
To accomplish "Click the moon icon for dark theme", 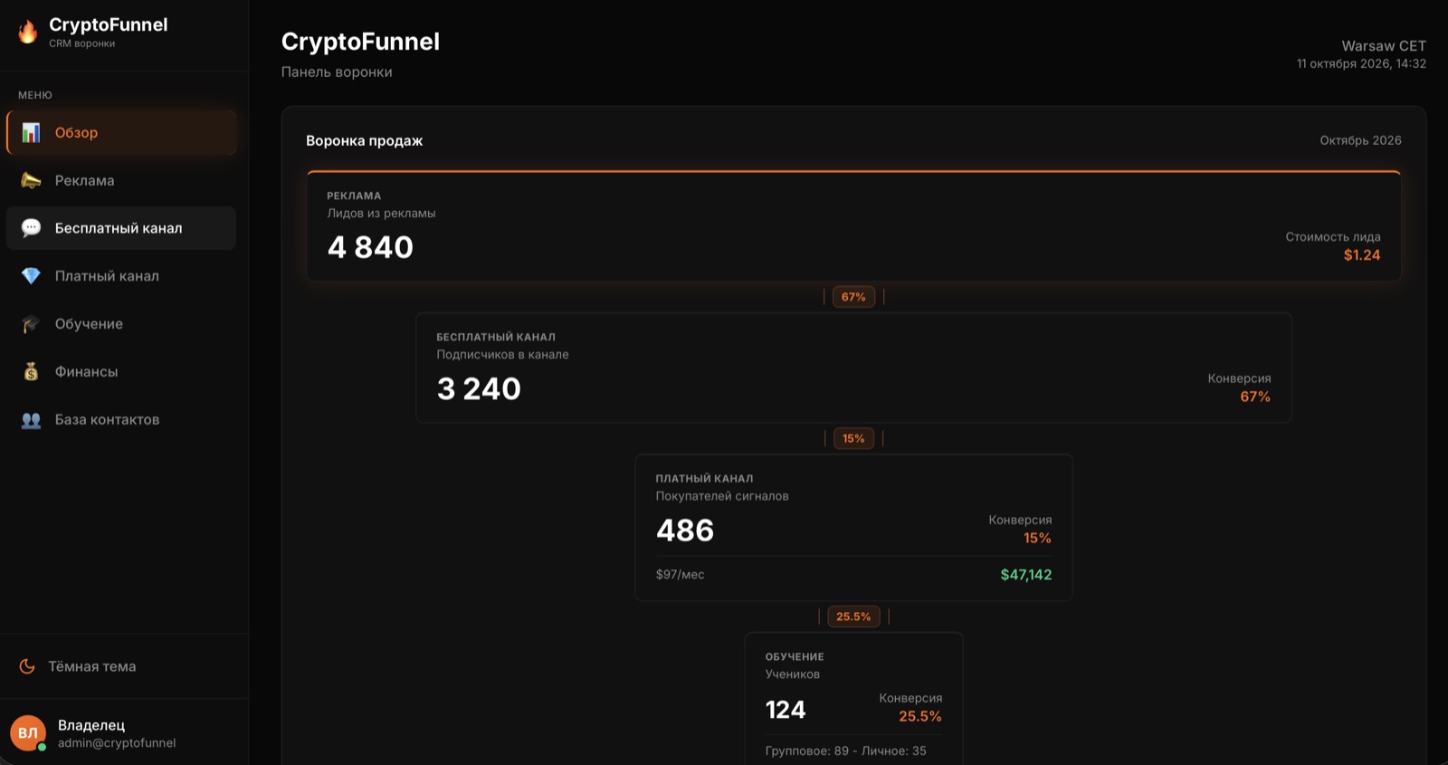I will tap(27, 666).
